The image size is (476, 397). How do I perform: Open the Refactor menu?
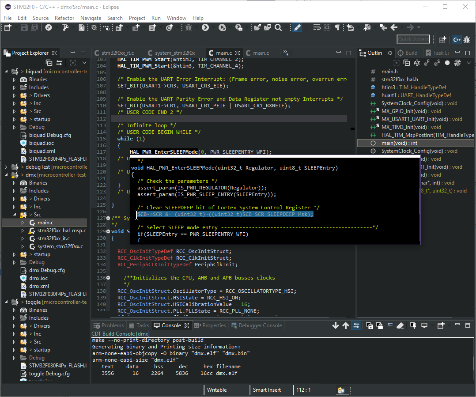pos(64,18)
